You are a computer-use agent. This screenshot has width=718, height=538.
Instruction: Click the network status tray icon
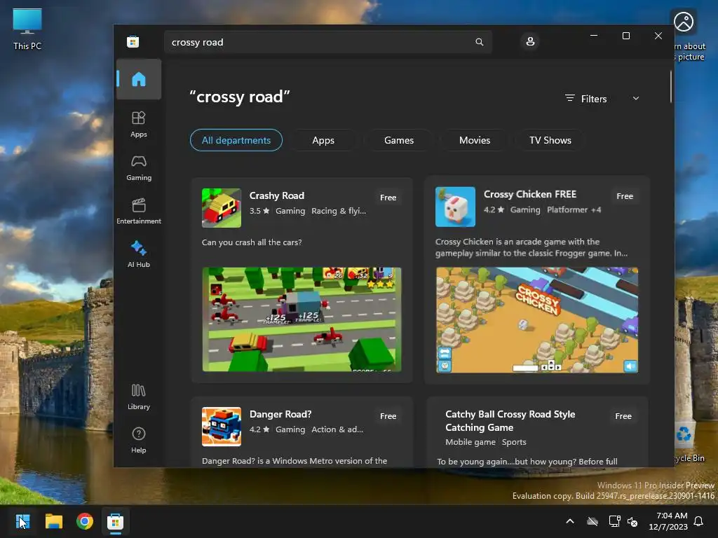click(614, 521)
